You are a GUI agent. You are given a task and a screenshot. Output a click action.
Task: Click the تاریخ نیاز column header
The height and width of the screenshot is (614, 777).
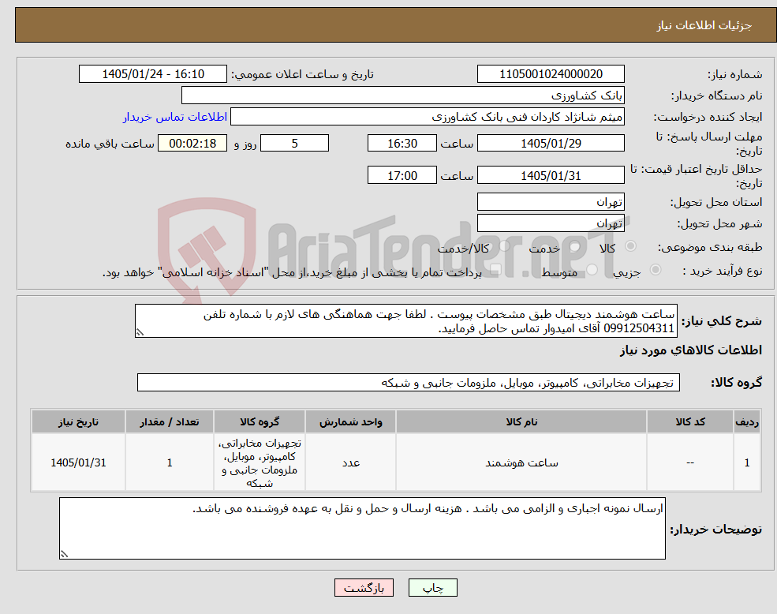coord(78,421)
